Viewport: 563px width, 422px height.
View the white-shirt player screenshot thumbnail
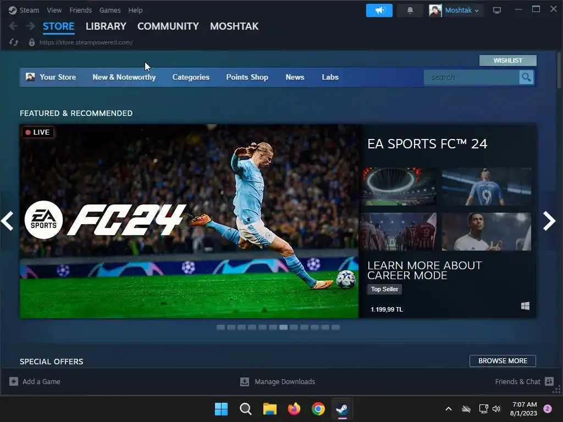point(487,231)
